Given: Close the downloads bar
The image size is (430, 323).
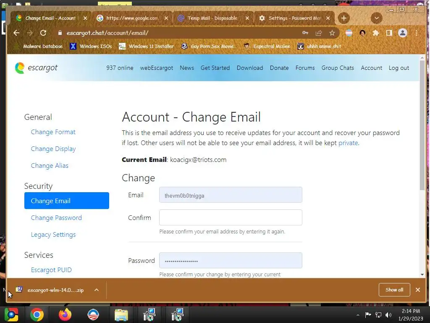Looking at the screenshot, I should point(418,290).
